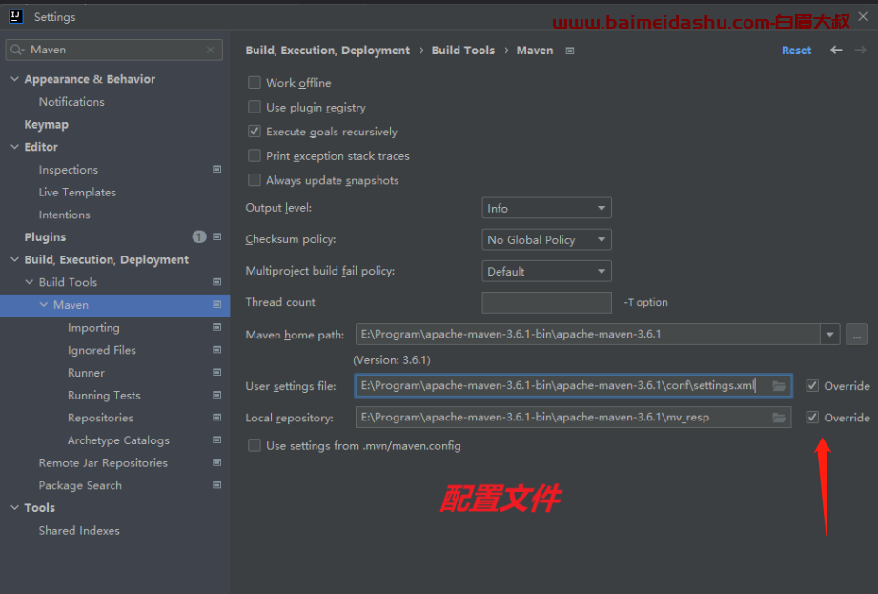Browse folder for User settings file

779,386
